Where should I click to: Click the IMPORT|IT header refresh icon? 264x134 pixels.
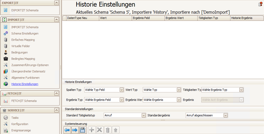coord(4,20)
